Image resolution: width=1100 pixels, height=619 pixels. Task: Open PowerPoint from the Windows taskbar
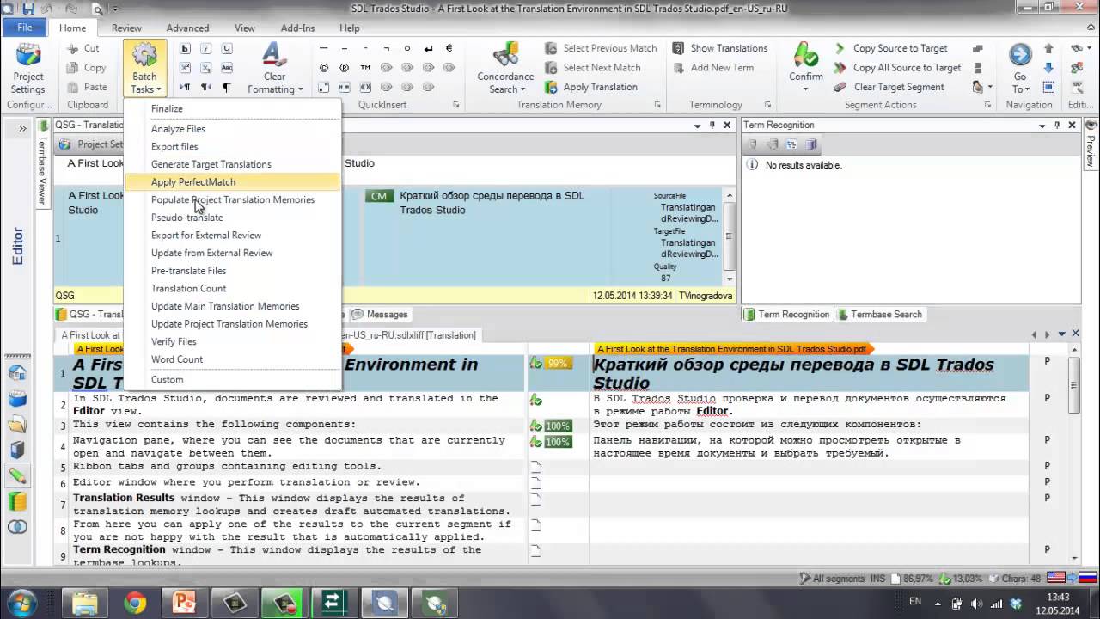click(185, 603)
